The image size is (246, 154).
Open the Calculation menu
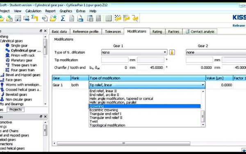click(33, 11)
